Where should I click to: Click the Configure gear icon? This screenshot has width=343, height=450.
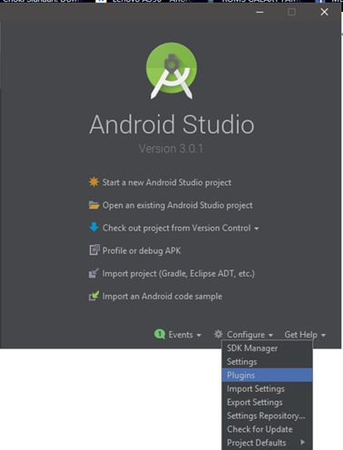tap(219, 334)
